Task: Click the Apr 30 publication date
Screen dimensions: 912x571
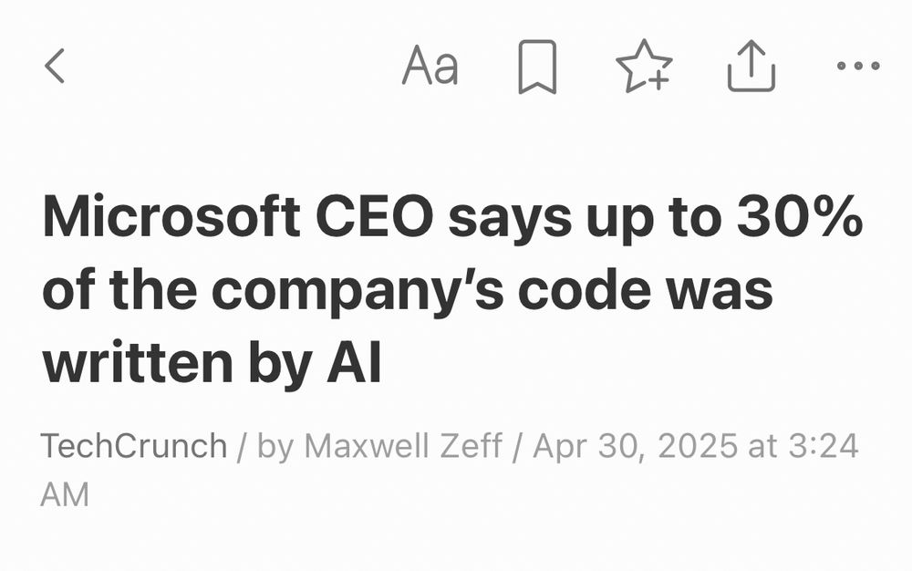Action: click(x=588, y=446)
